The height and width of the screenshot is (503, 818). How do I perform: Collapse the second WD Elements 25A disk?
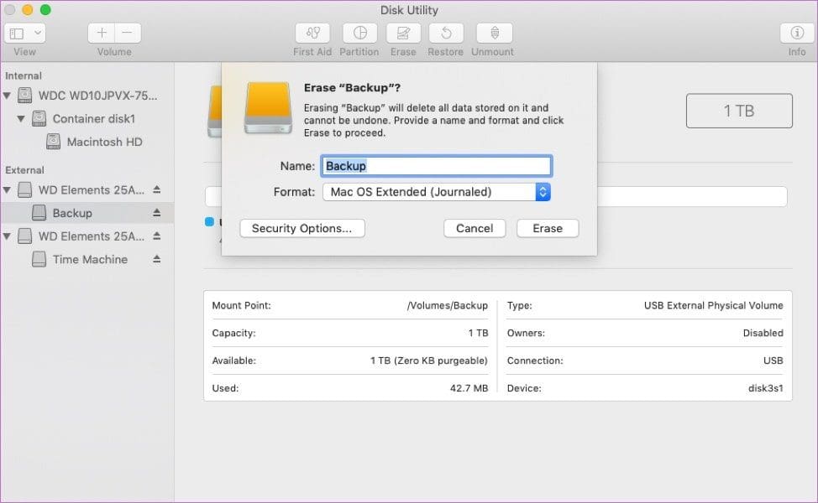pos(7,236)
